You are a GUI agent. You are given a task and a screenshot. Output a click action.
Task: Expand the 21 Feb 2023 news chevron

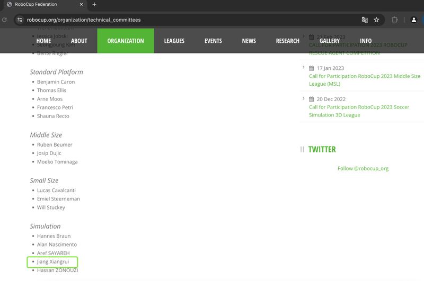(x=303, y=37)
